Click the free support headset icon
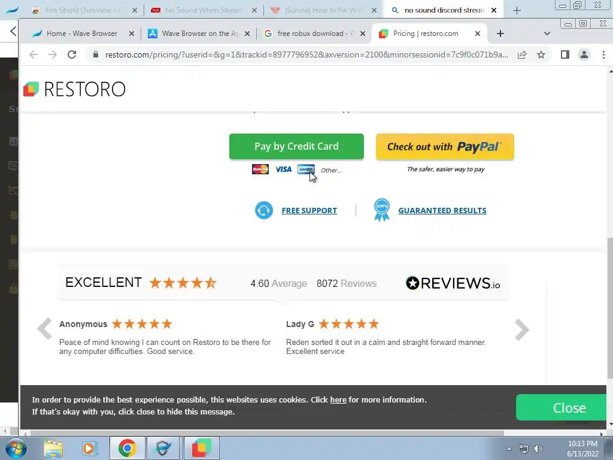Image resolution: width=613 pixels, height=460 pixels. coord(264,210)
